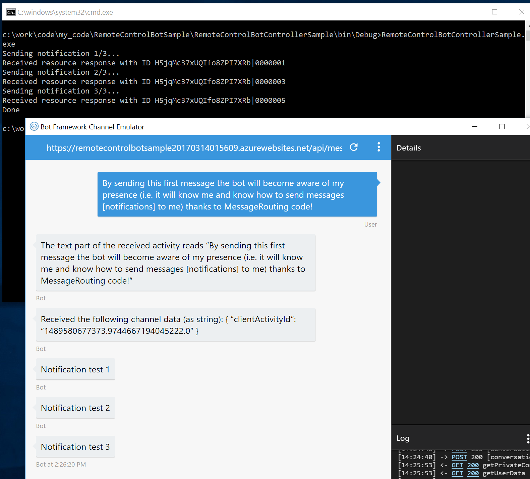Screen dimensions: 530x479
Task: Minimize the cmd.exe window
Action: tap(468, 12)
